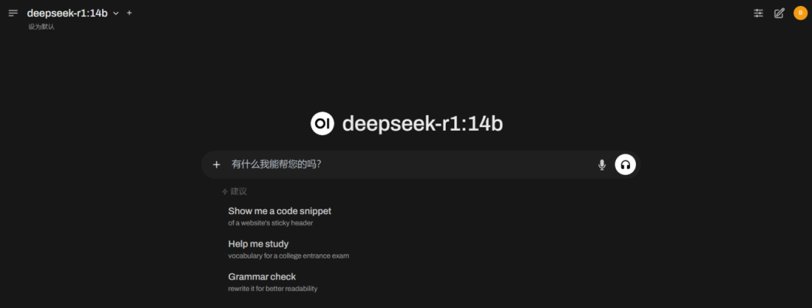The height and width of the screenshot is (308, 812).
Task: Add another model with plus icon
Action: (x=129, y=13)
